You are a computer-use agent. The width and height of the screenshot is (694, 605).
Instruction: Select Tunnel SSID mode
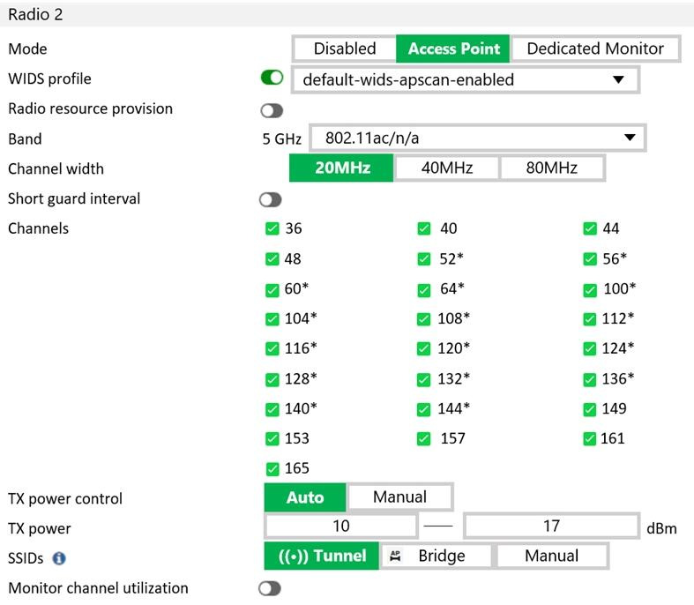pyautogui.click(x=322, y=556)
